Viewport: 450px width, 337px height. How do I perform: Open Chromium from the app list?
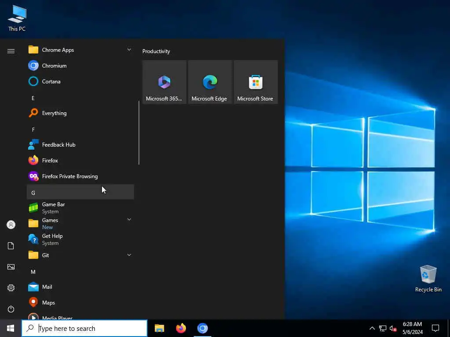[x=80, y=66]
